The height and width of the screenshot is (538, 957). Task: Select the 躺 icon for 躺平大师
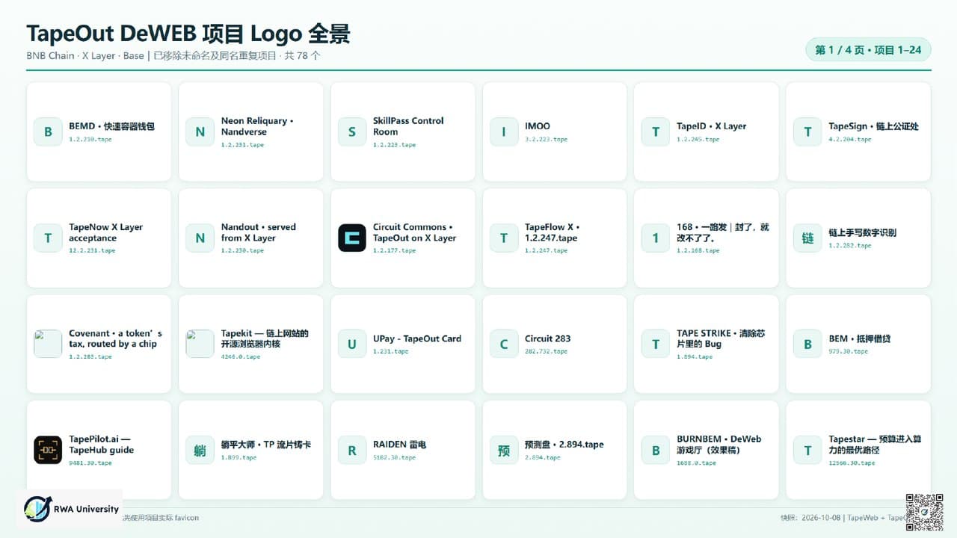[200, 450]
